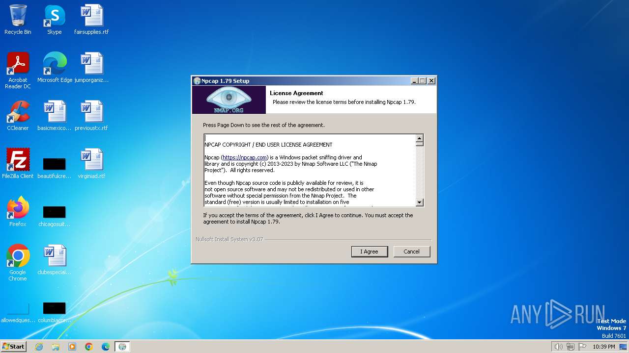
Task: Select the fairsupplies.rtf file icon
Action: [91, 20]
